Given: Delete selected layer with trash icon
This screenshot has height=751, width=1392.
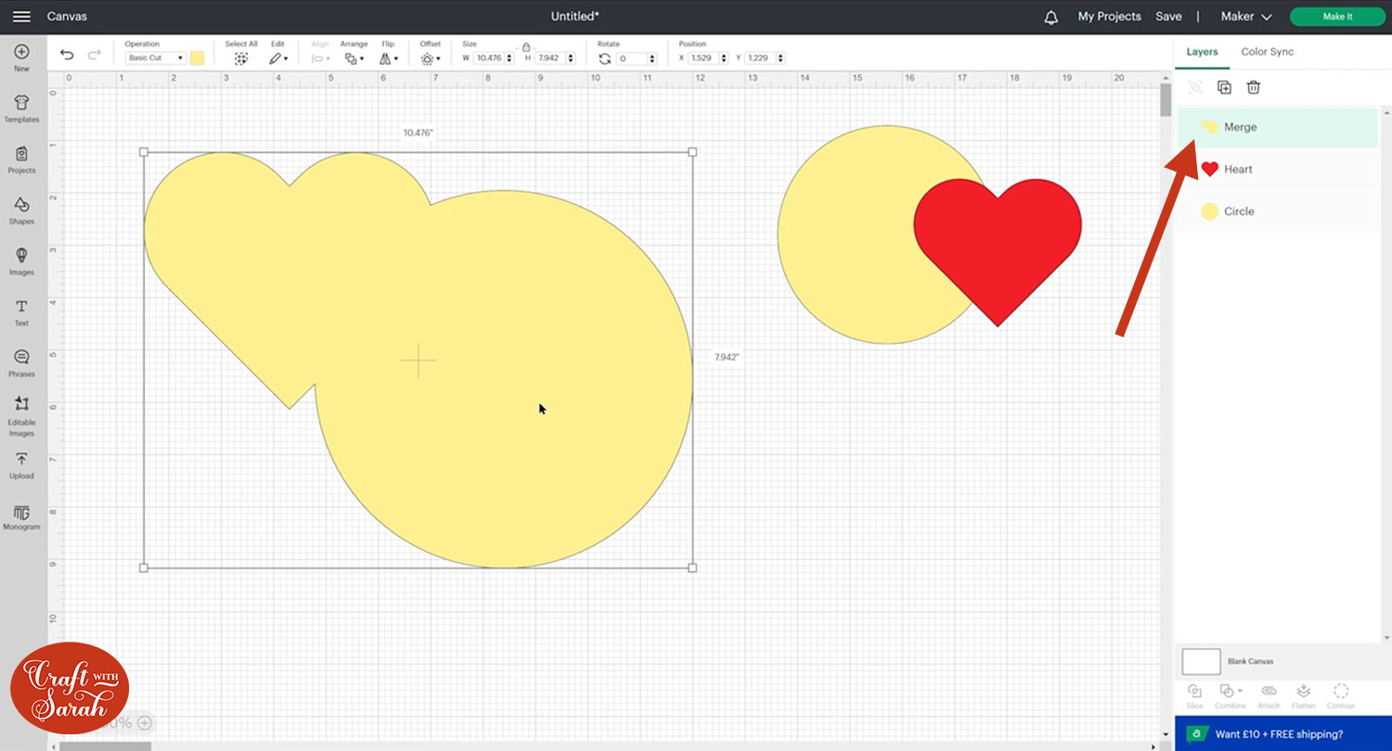Looking at the screenshot, I should pos(1253,87).
